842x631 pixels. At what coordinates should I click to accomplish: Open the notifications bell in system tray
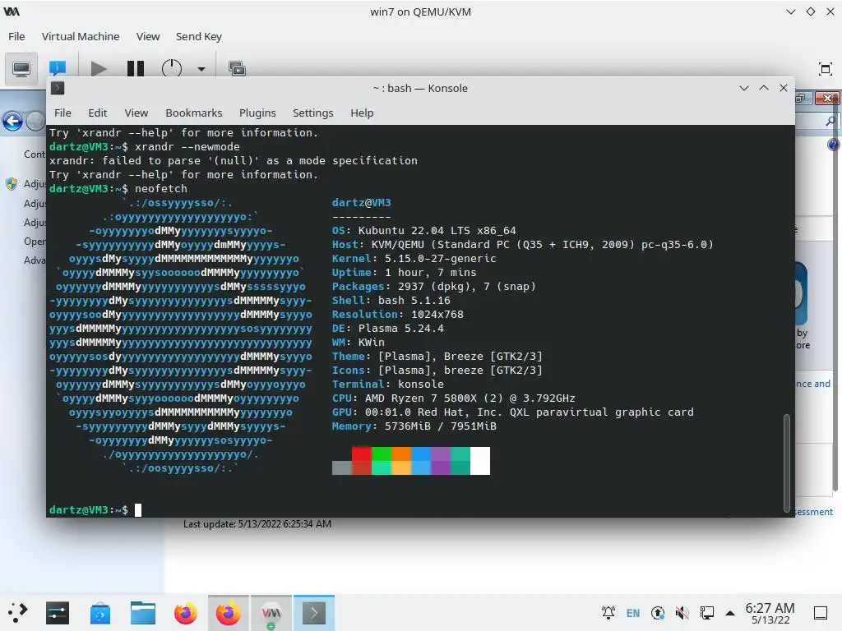(x=608, y=613)
